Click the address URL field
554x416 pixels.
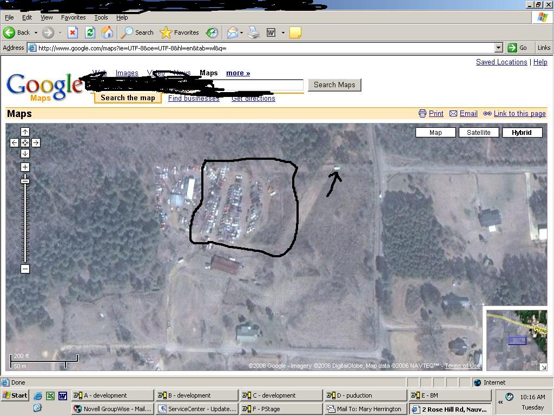pos(266,48)
